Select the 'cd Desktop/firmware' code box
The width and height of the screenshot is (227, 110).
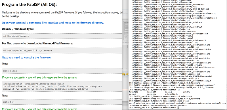[x=62, y=36]
